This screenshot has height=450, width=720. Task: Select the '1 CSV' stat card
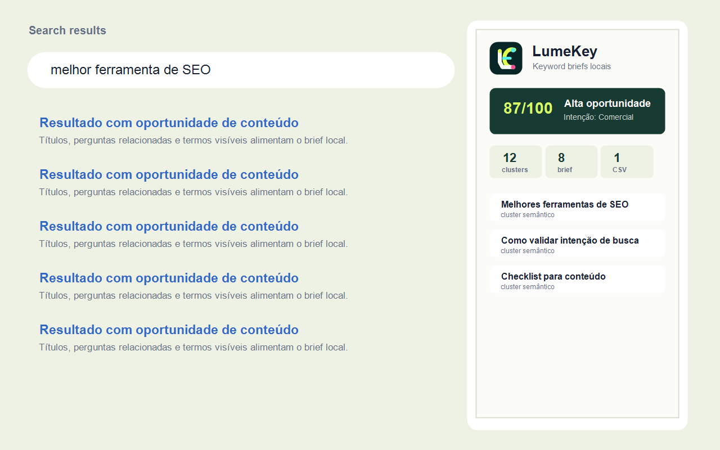(x=627, y=162)
